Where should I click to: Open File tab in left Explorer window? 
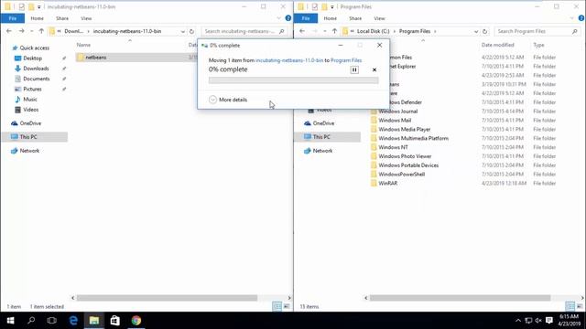point(13,18)
